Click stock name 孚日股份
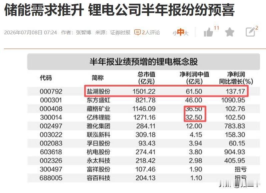The width and height of the screenshot is (266, 193). tap(98, 143)
